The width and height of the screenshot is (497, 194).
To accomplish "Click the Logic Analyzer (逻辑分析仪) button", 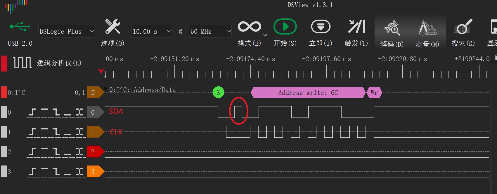I will (x=47, y=63).
